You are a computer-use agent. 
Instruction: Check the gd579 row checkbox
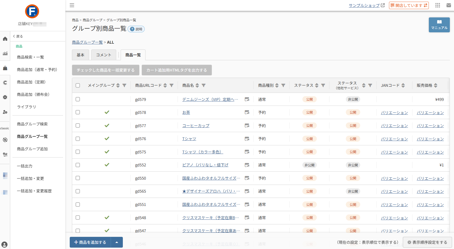pyautogui.click(x=78, y=99)
